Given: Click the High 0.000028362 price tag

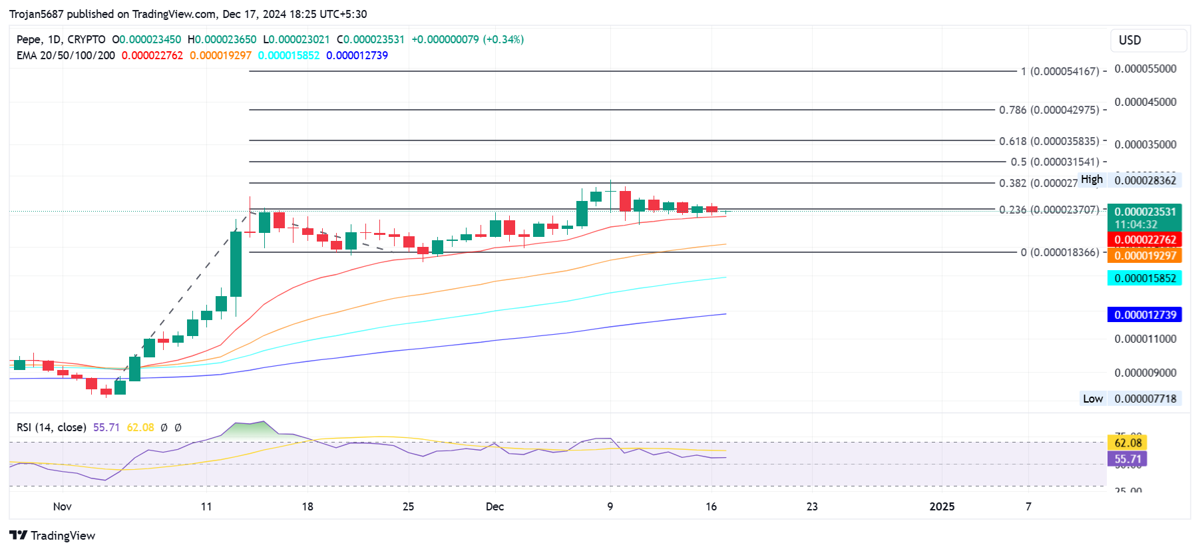Looking at the screenshot, I should [x=1129, y=180].
